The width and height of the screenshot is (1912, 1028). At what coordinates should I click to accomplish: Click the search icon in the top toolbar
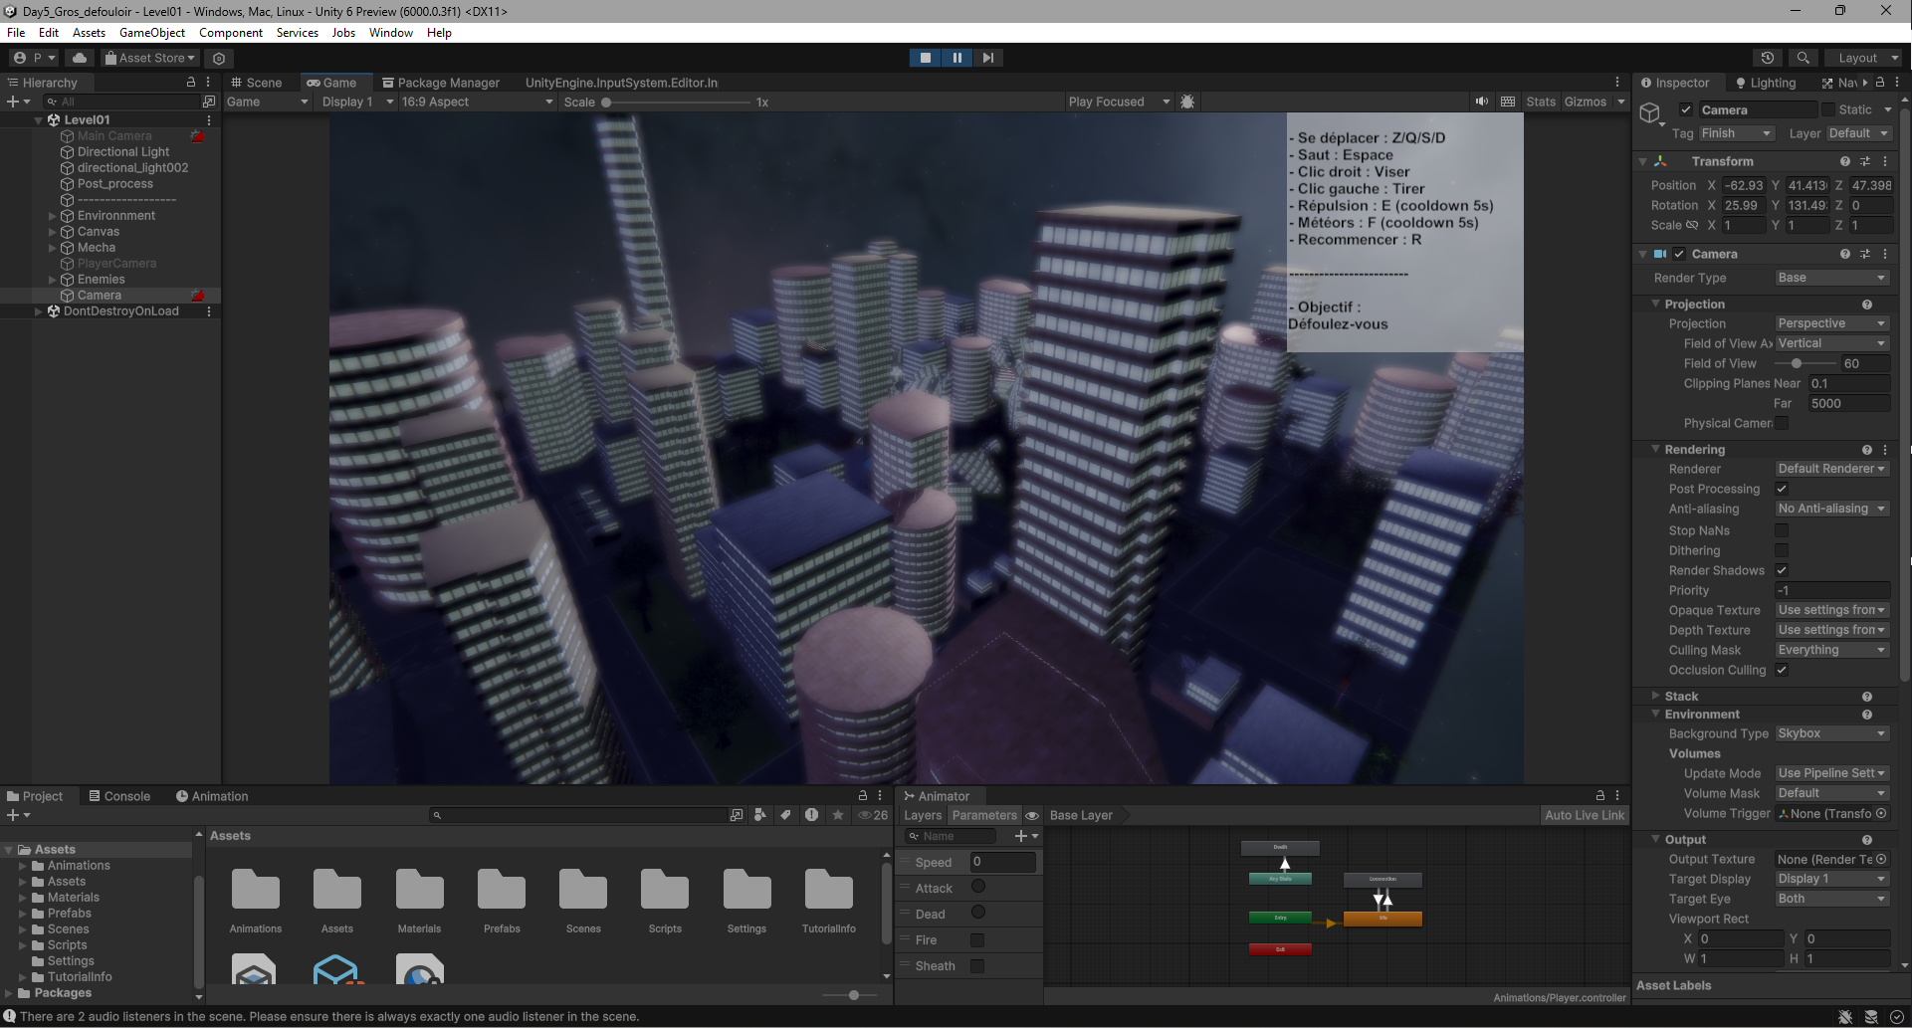tap(1803, 58)
